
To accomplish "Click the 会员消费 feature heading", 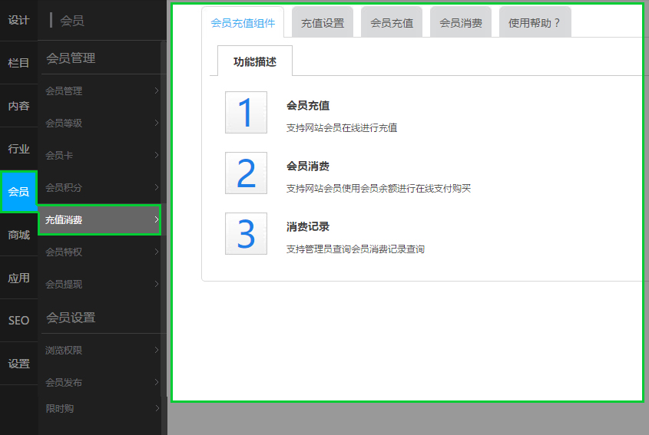I will (x=308, y=166).
